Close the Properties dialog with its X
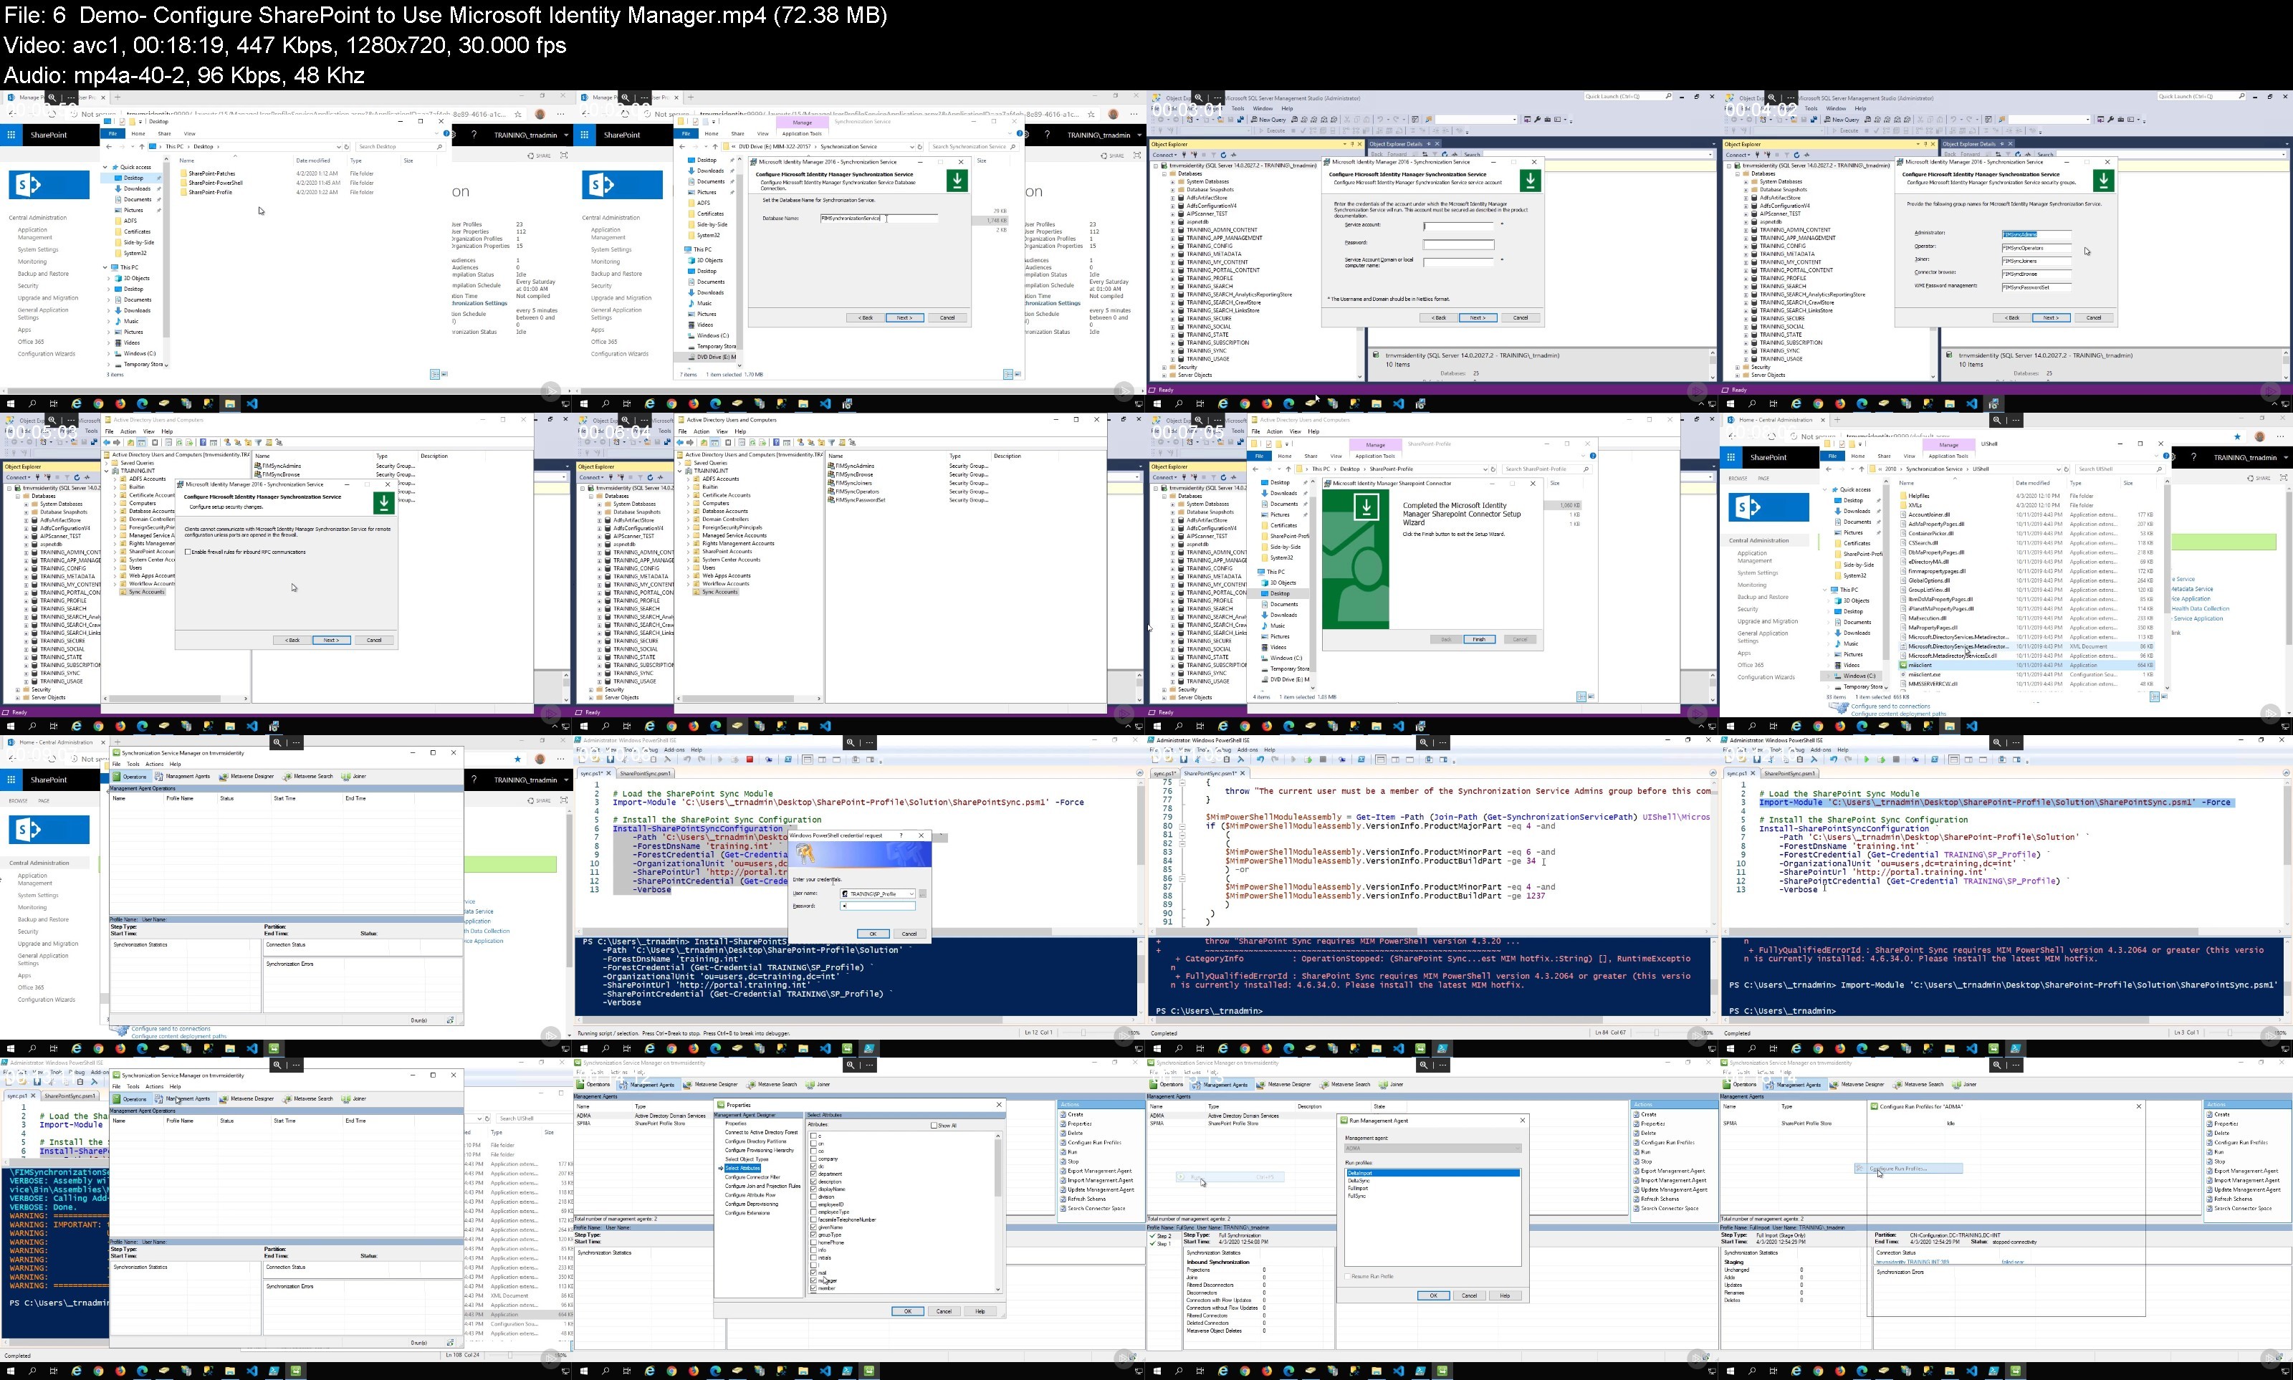Viewport: 2293px width, 1380px height. (1000, 1105)
